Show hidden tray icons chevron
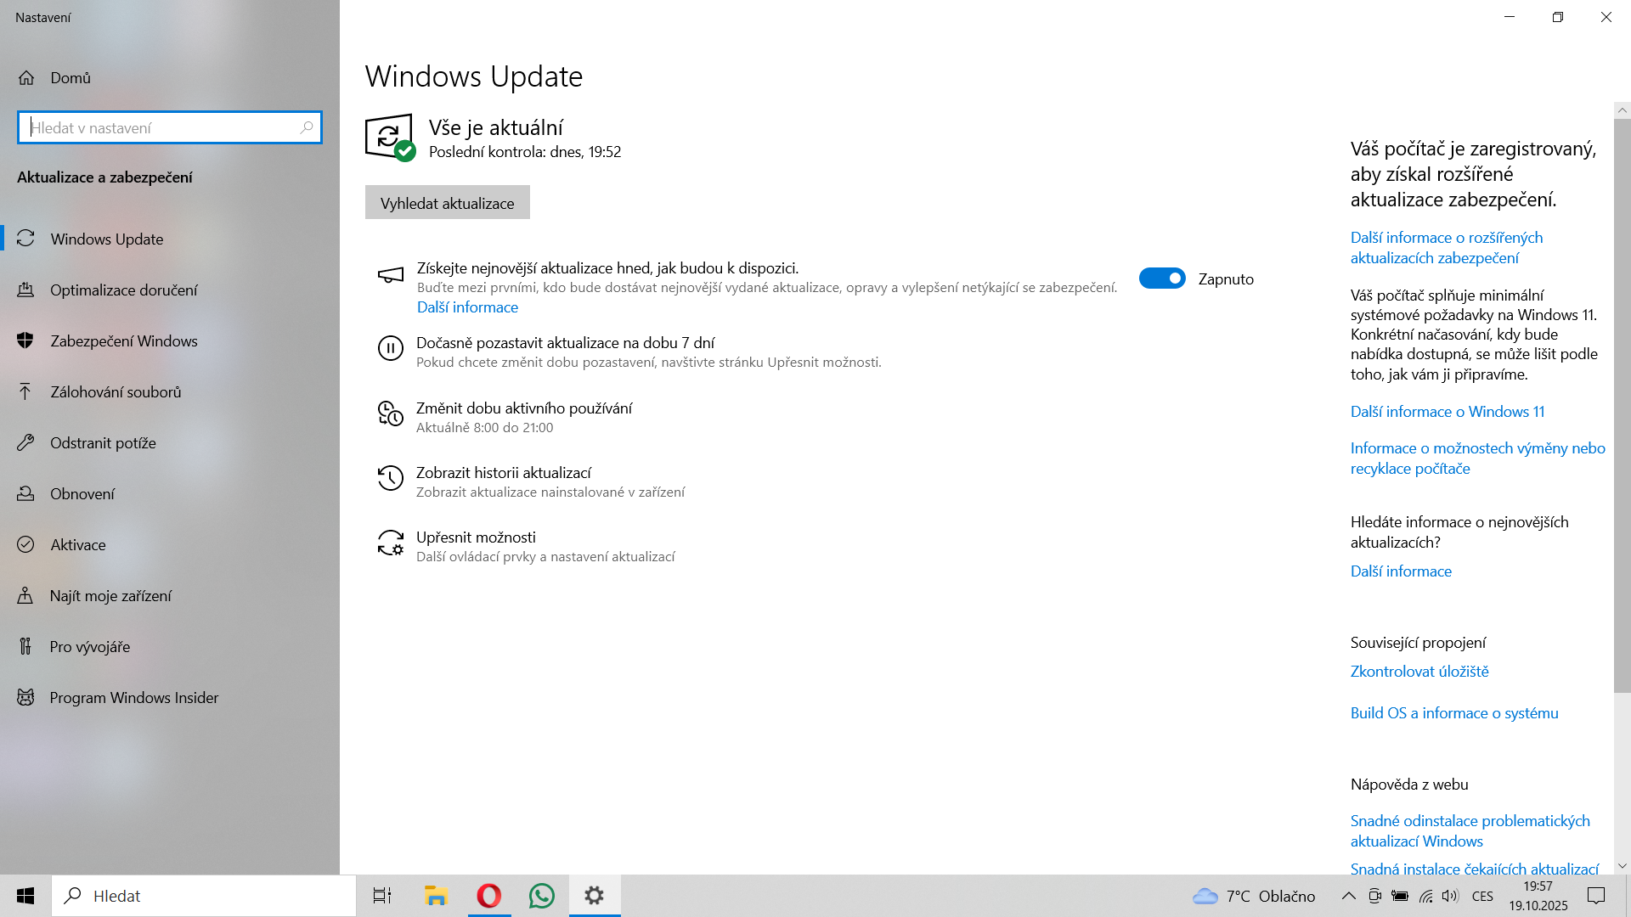This screenshot has width=1631, height=917. tap(1348, 896)
